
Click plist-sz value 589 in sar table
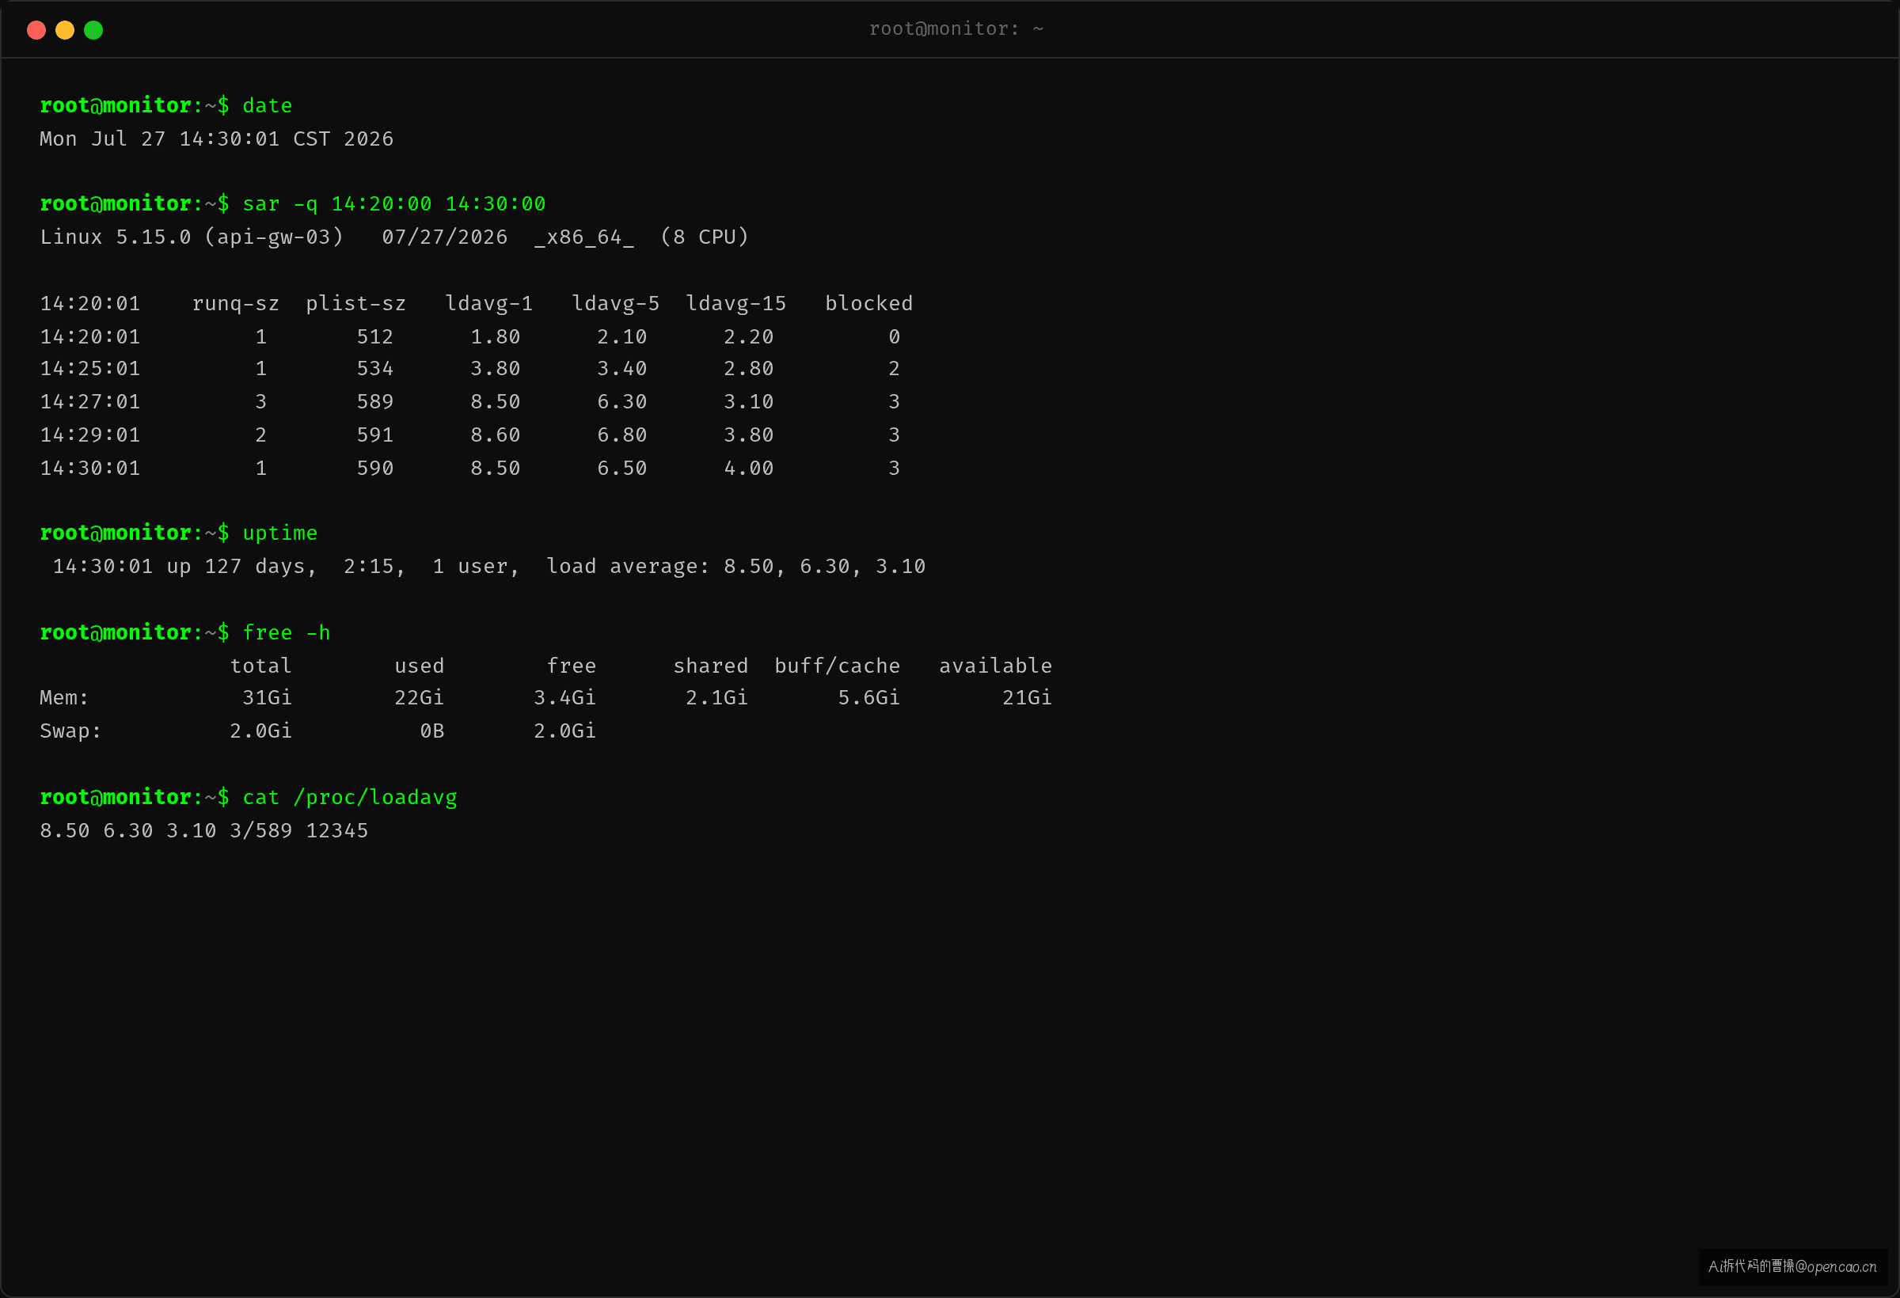375,402
